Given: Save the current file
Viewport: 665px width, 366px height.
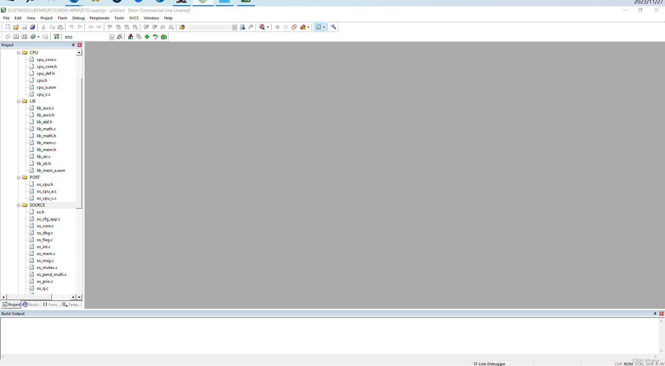Looking at the screenshot, I should click(x=24, y=27).
